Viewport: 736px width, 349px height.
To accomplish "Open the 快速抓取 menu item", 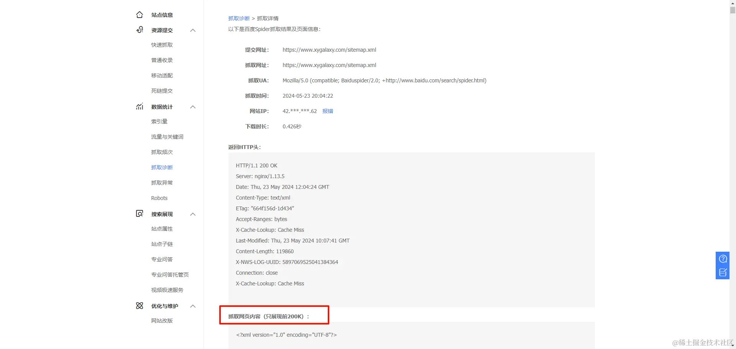I will pyautogui.click(x=162, y=44).
